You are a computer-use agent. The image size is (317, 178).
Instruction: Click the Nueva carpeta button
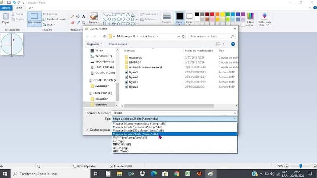[118, 44]
